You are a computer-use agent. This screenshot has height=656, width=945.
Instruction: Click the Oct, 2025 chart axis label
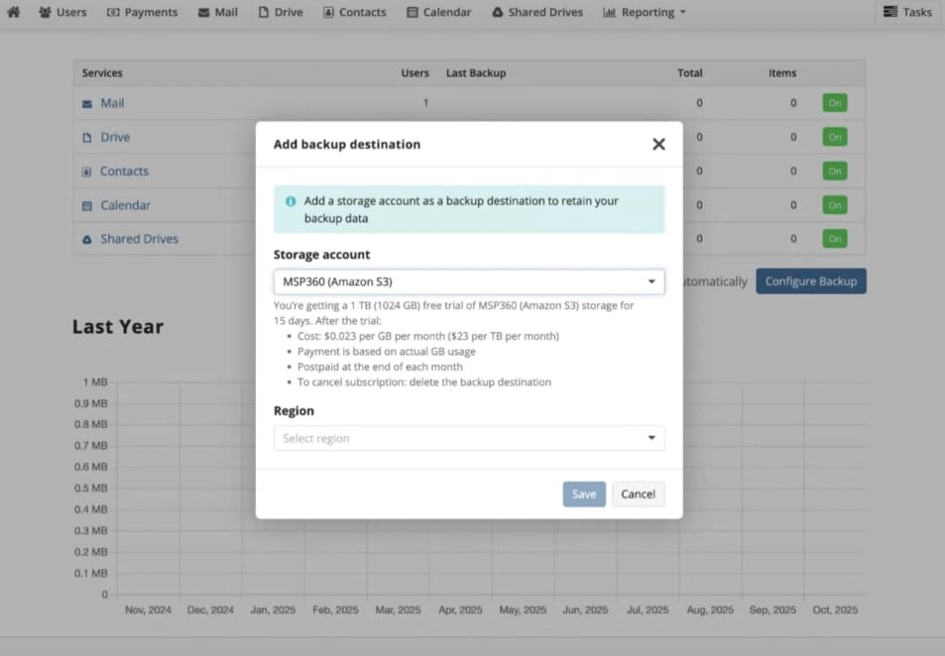click(x=835, y=609)
